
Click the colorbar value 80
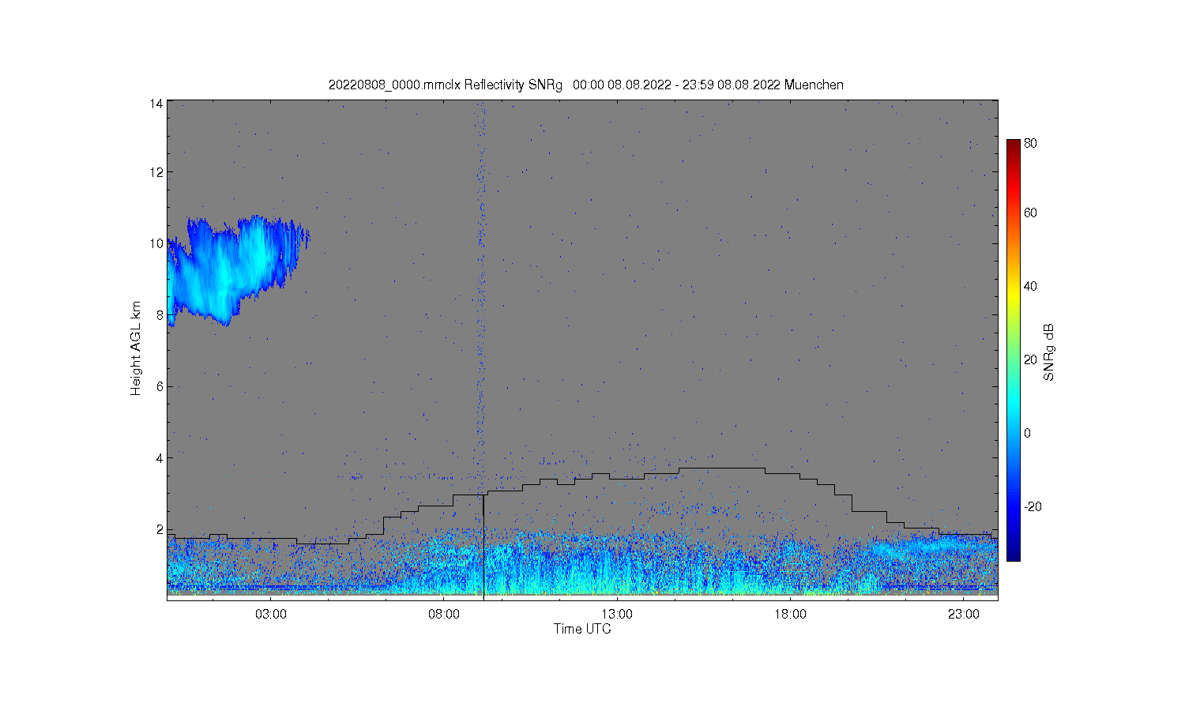coord(1030,144)
